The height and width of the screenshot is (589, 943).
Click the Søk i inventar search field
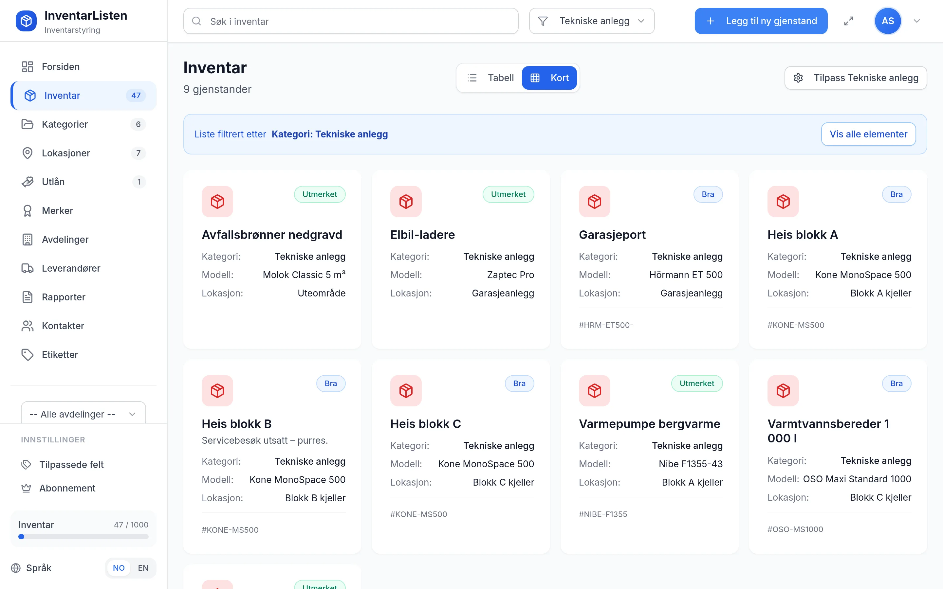click(351, 21)
